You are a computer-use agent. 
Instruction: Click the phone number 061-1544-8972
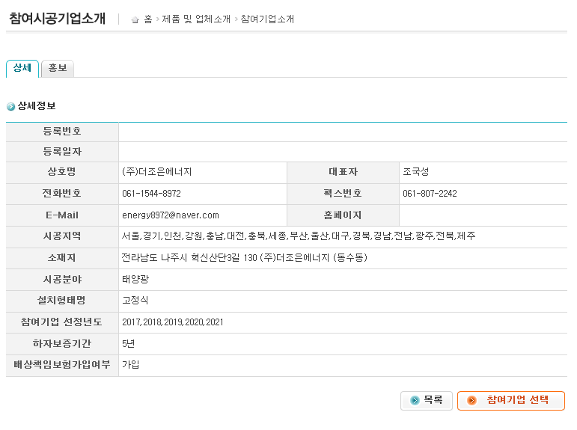(x=152, y=194)
